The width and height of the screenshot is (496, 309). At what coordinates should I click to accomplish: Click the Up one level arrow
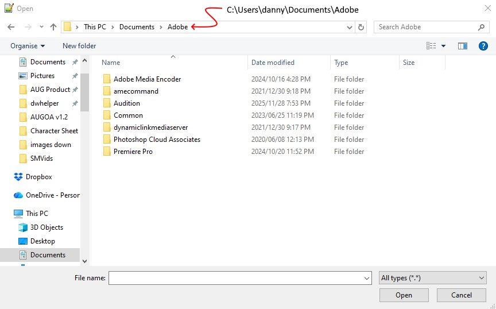click(53, 27)
